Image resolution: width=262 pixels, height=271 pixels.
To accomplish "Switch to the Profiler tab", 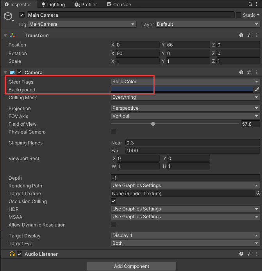I will [86, 5].
